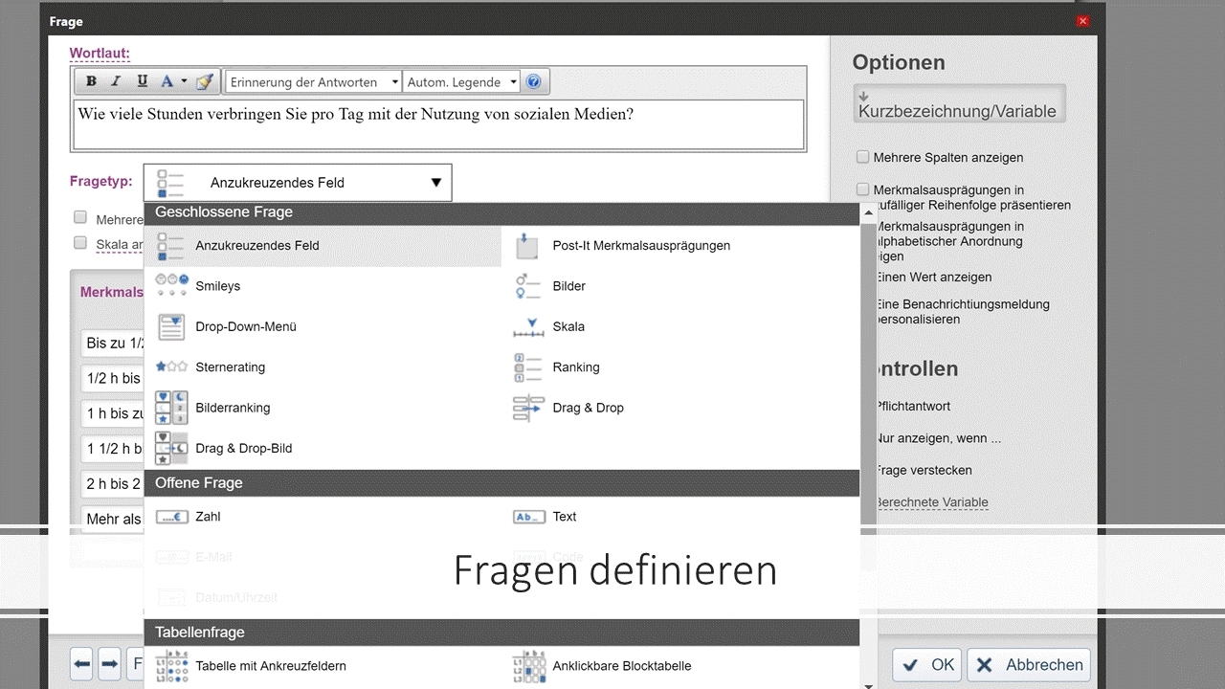
Task: Click the format brush icon in the toolbar
Action: tap(205, 81)
